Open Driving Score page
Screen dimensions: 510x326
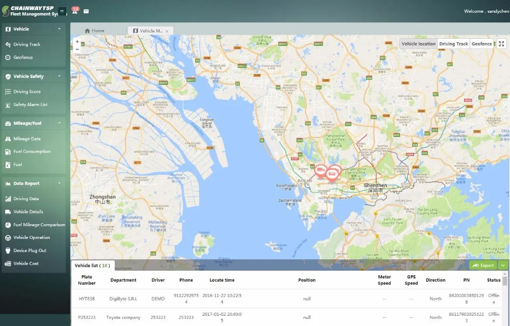pos(27,92)
